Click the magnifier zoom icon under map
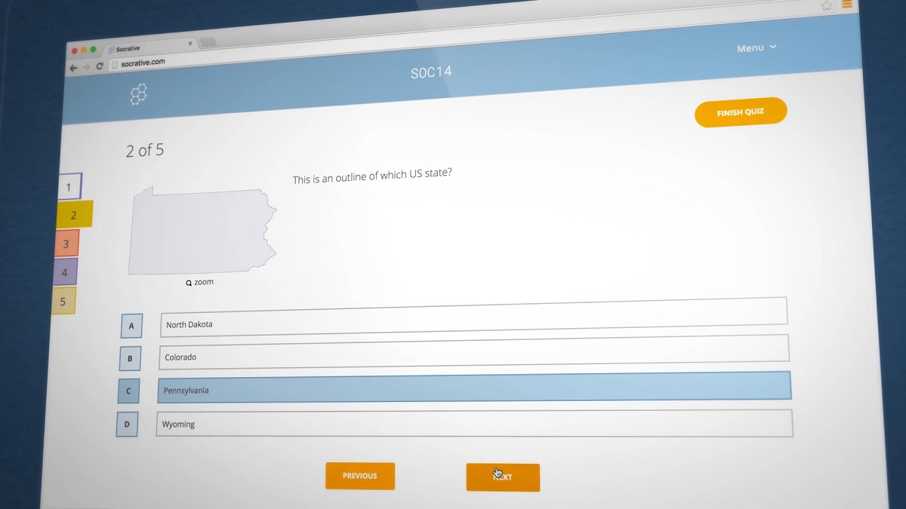 (x=189, y=283)
